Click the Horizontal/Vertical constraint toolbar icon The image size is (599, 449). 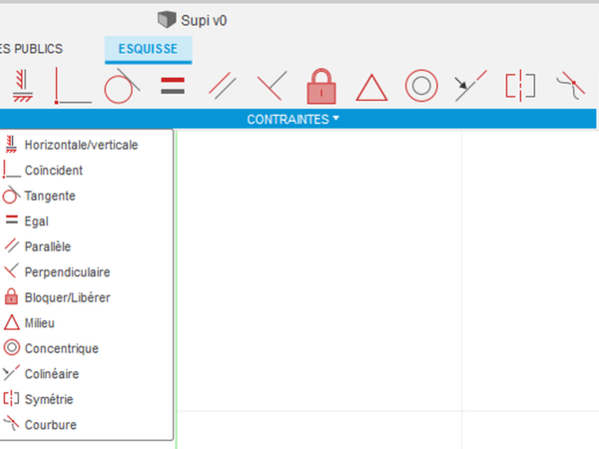tap(20, 87)
